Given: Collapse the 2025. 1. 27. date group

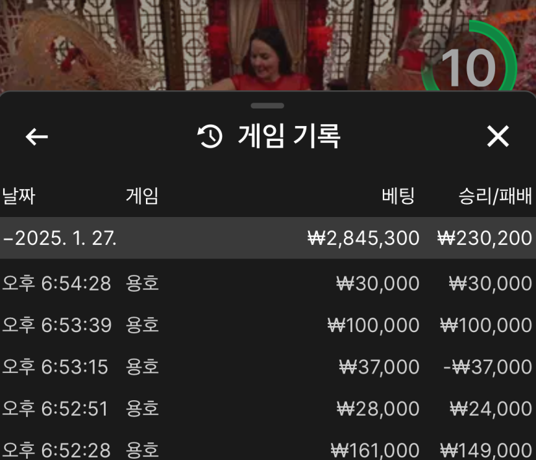Looking at the screenshot, I should [268, 238].
